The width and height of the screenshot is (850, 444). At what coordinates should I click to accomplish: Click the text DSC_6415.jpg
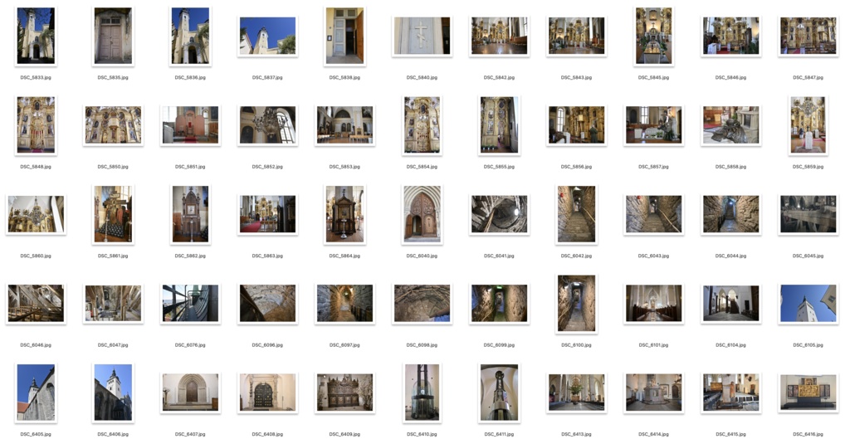pyautogui.click(x=730, y=434)
